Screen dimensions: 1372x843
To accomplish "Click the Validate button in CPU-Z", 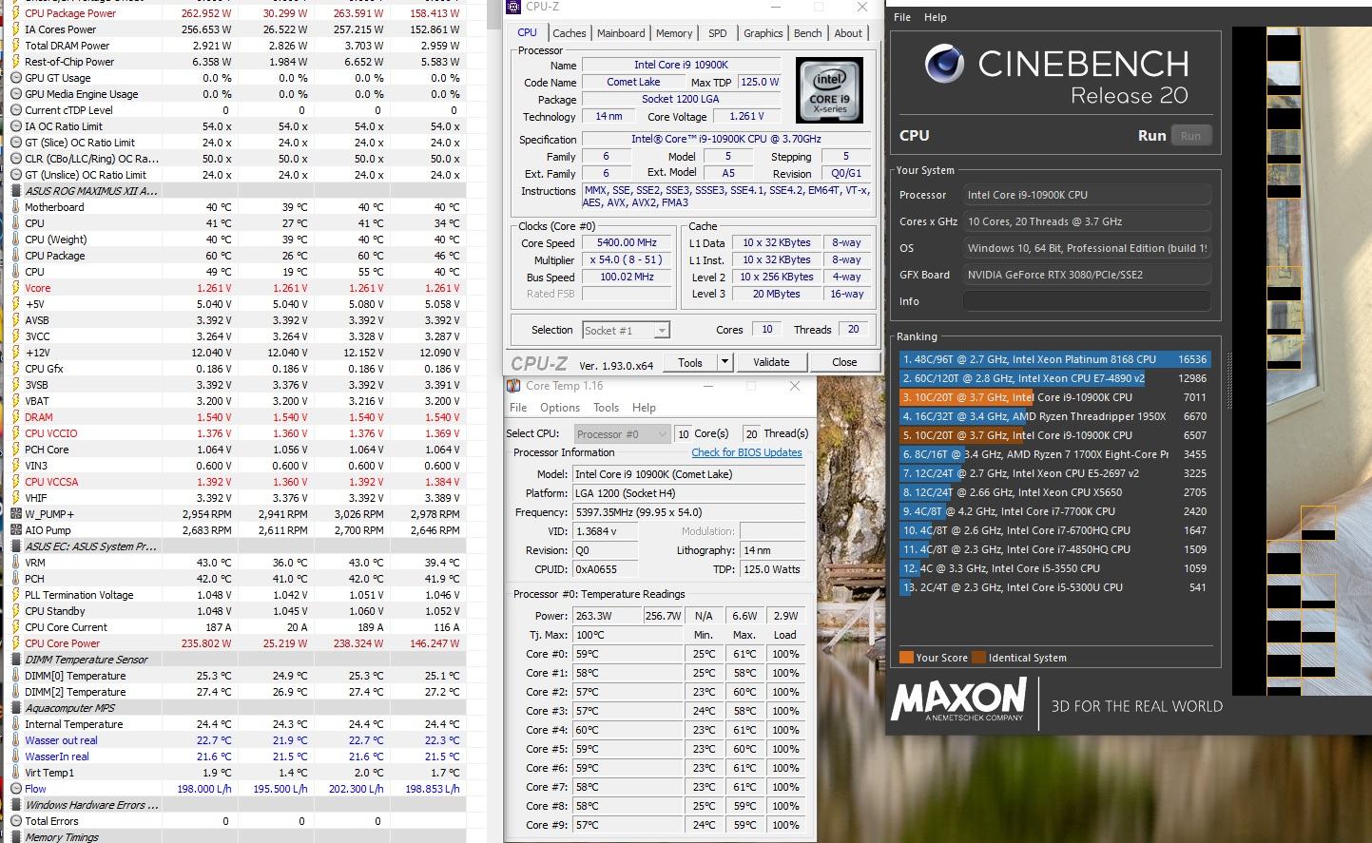I will tap(771, 362).
